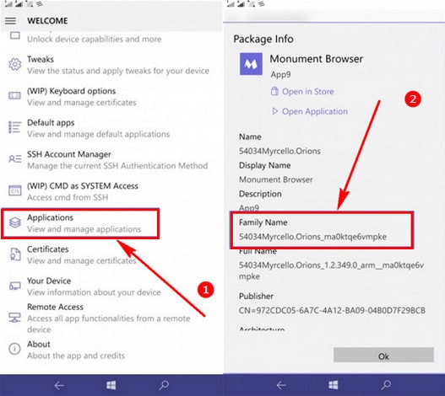Click the Your Device icon
This screenshot has height=396, width=445.
point(14,286)
